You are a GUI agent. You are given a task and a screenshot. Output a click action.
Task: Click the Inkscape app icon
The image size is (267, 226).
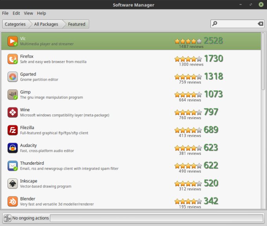pos(13,184)
